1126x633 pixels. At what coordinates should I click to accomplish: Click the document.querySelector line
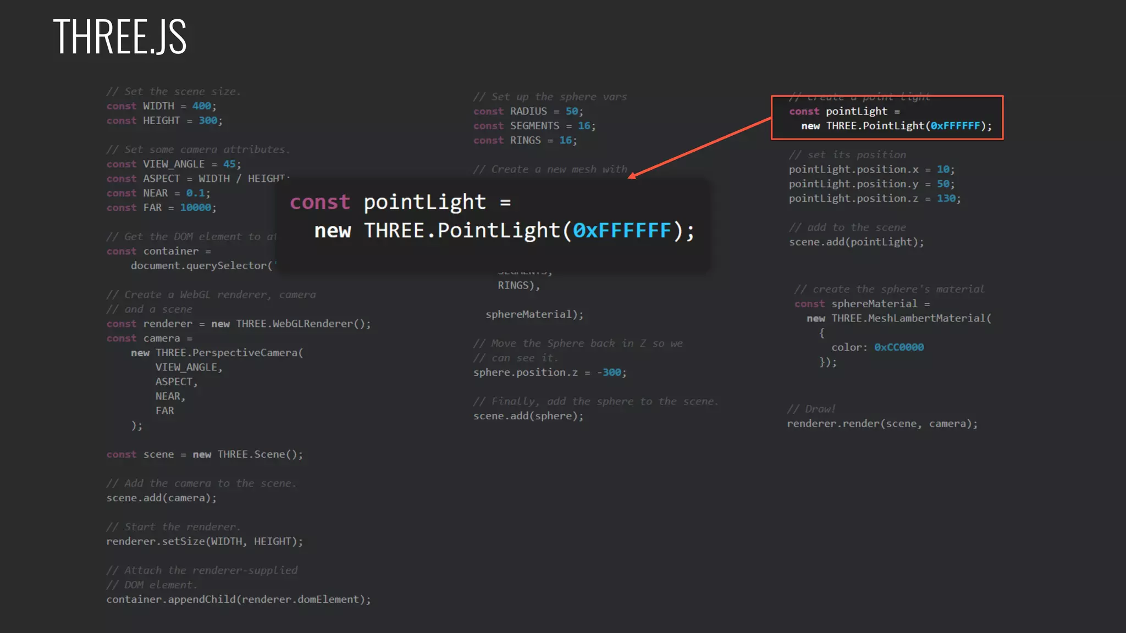coord(201,266)
